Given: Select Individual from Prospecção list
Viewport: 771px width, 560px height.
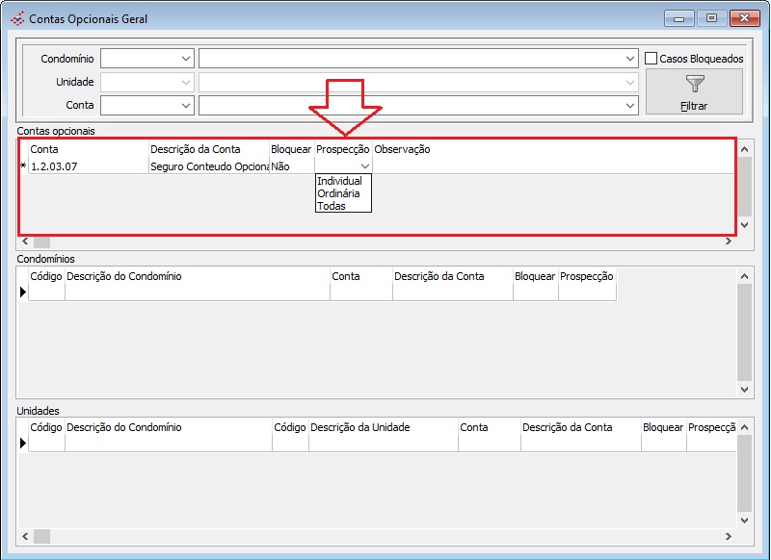Looking at the screenshot, I should point(339,181).
